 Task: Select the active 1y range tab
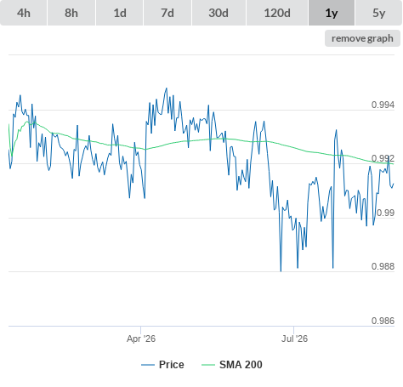pyautogui.click(x=332, y=13)
